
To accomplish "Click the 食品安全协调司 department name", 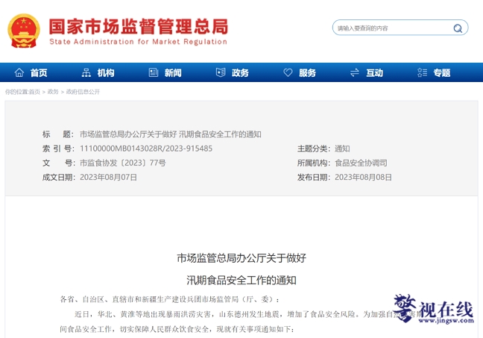I will click(x=361, y=163).
